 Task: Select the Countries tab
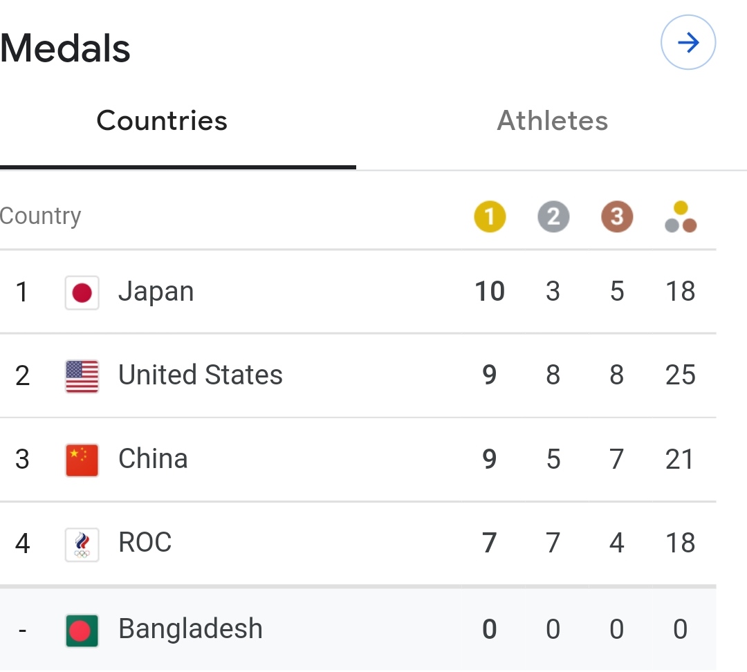[162, 120]
